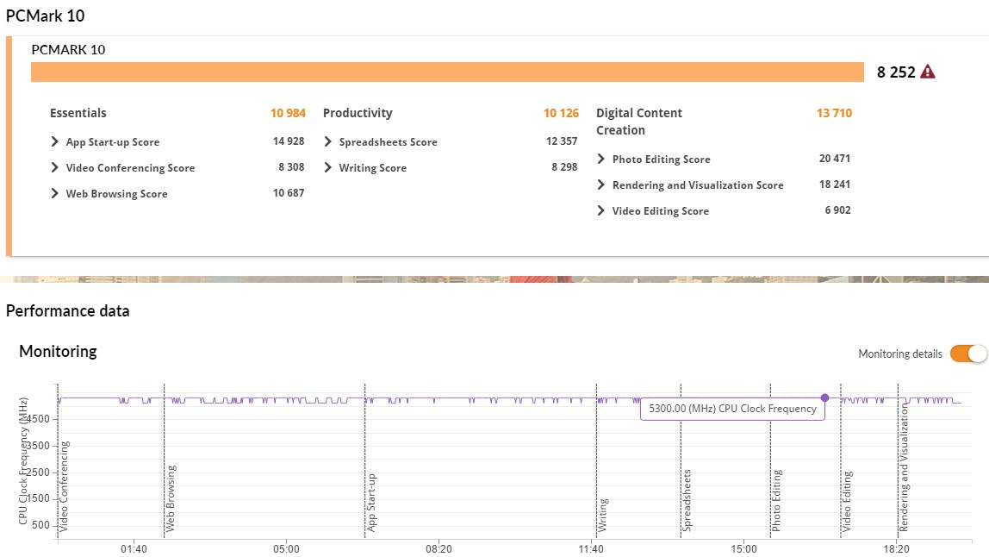
Task: Click the 18:20 time label on the axis
Action: (x=896, y=548)
